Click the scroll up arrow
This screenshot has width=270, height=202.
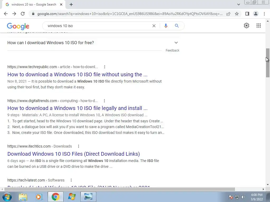pos(268,21)
